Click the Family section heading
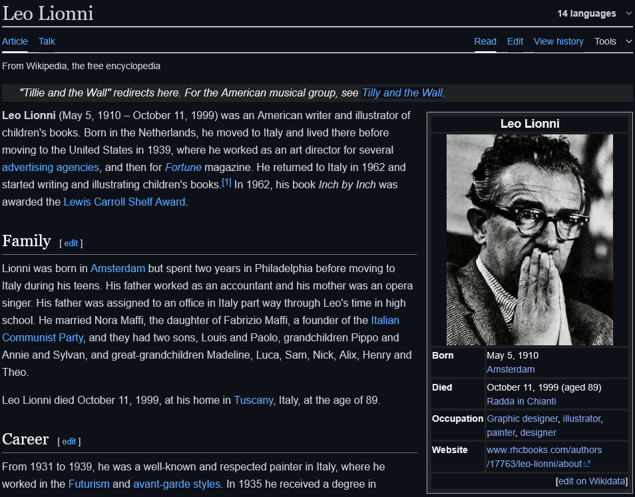The height and width of the screenshot is (497, 635). click(x=27, y=241)
